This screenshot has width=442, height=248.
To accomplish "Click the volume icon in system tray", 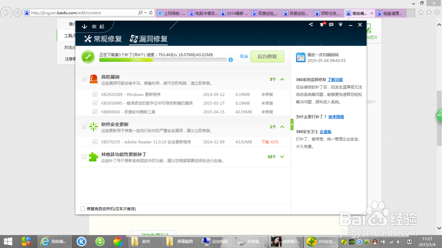I will [x=398, y=242].
